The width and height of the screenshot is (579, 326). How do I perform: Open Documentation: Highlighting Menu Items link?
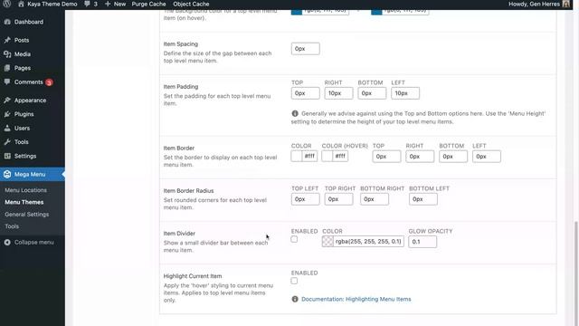tap(356, 299)
